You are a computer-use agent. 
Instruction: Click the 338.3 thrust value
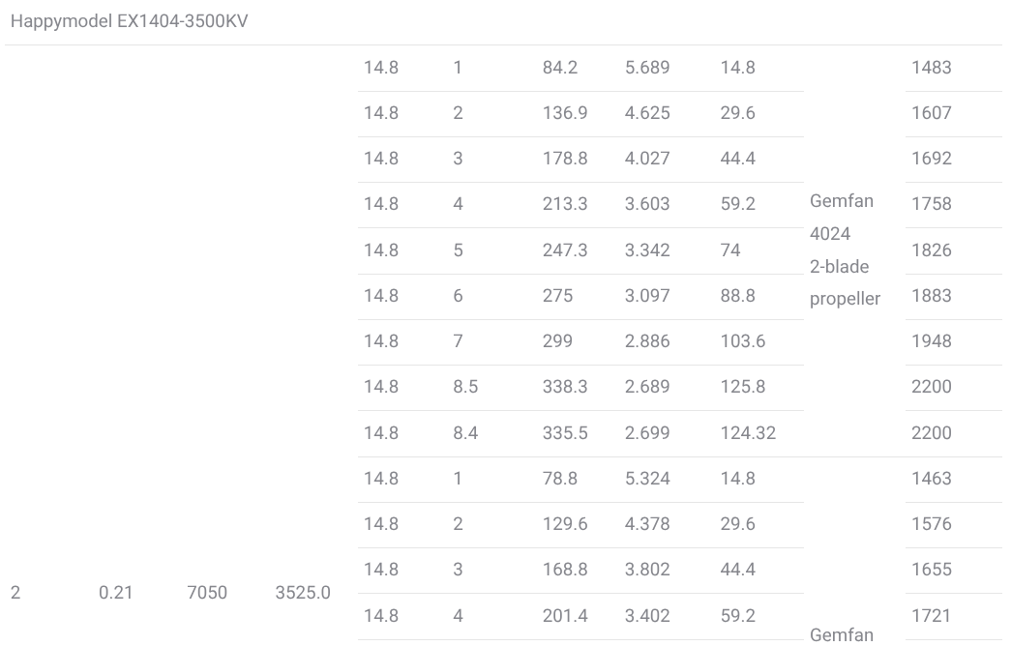click(565, 387)
